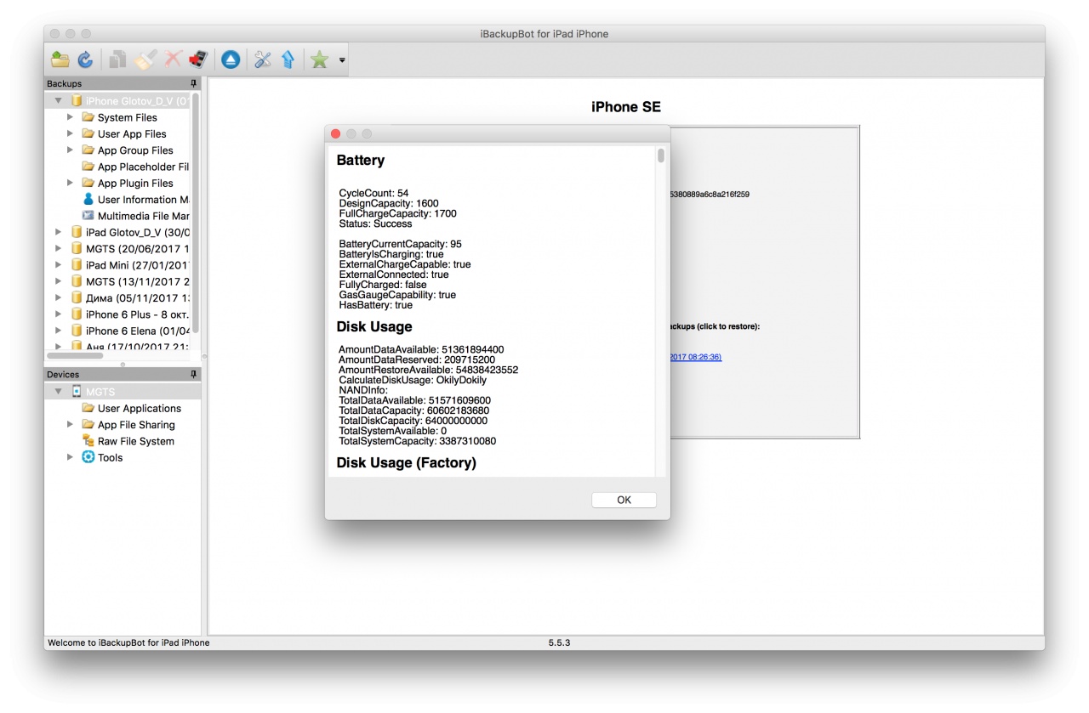The image size is (1089, 713).
Task: Click the green star toolbar icon
Action: pos(319,59)
